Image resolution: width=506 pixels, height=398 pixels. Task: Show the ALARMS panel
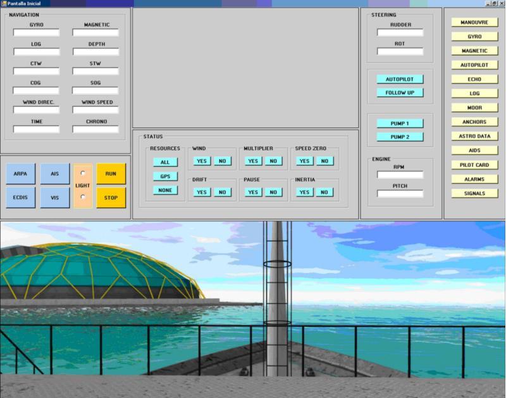click(x=474, y=179)
